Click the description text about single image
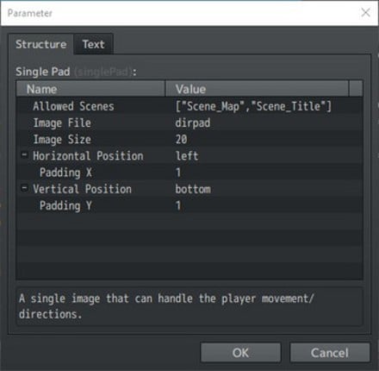Screen dimensions: 379x371 point(166,306)
